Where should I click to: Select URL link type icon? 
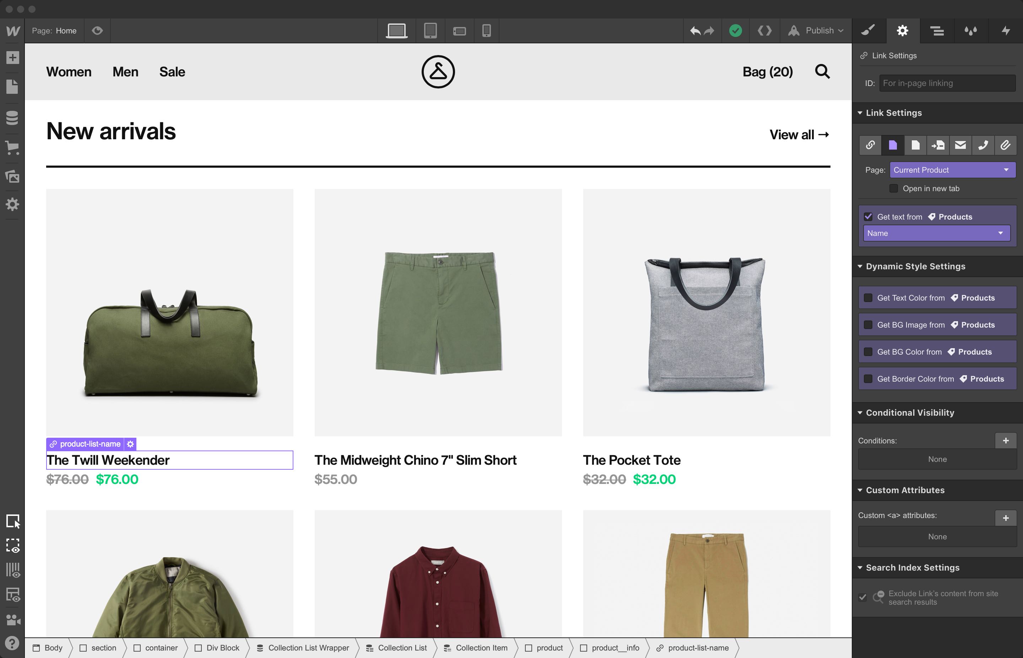(x=870, y=145)
